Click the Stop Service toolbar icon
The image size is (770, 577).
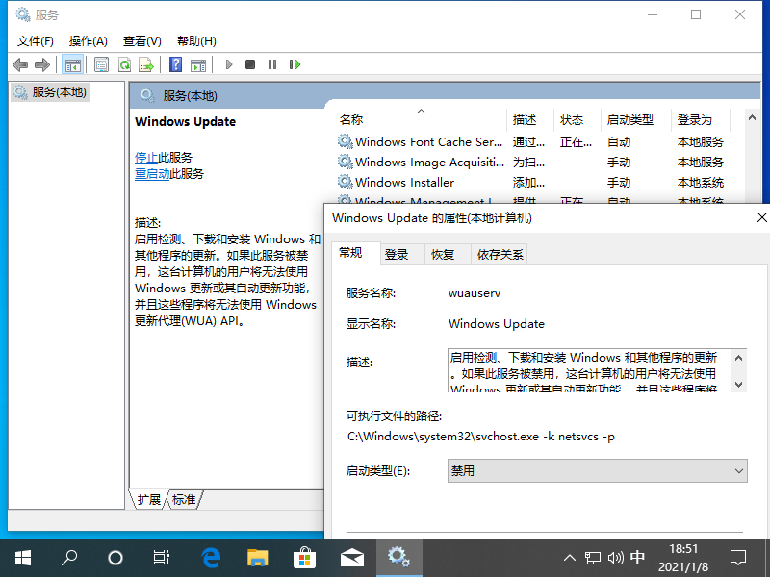point(250,64)
